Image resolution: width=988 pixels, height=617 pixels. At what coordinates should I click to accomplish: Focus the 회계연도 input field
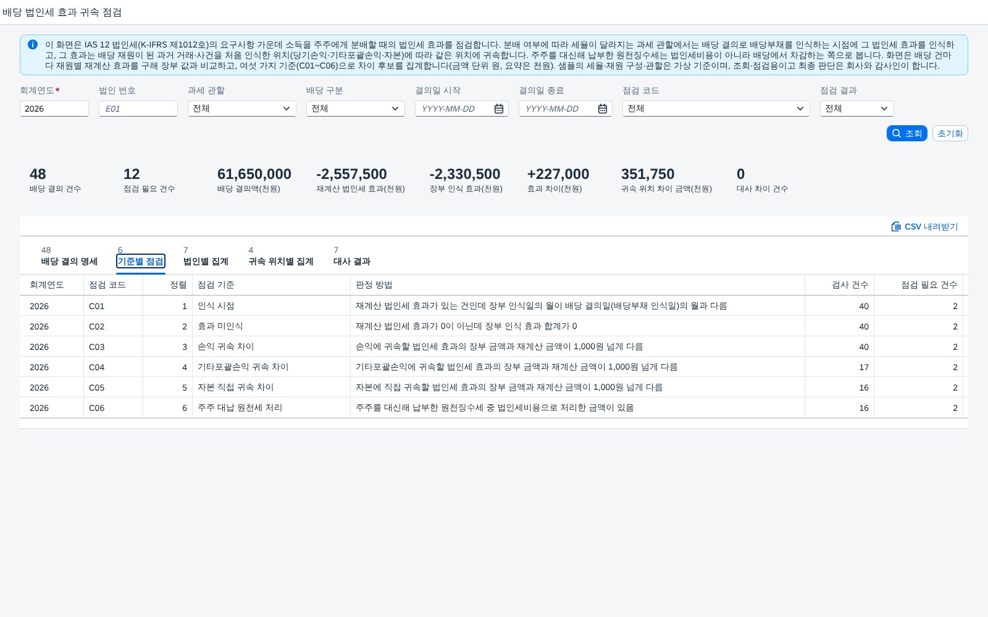tap(54, 109)
